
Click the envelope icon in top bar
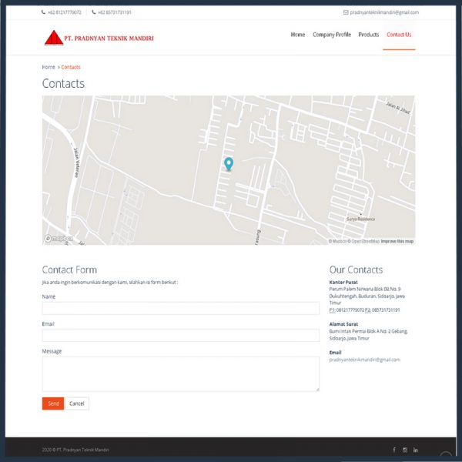346,12
